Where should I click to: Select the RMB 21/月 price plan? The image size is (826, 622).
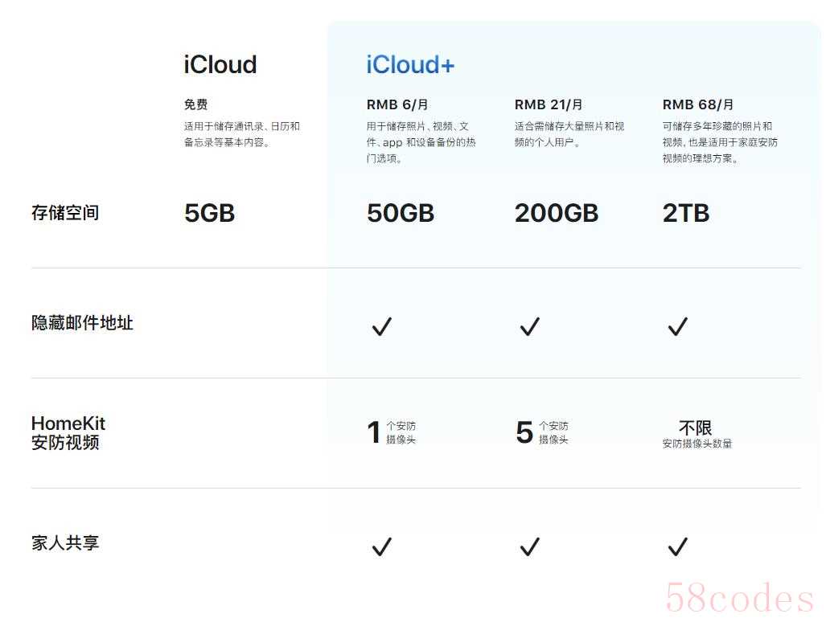549,104
